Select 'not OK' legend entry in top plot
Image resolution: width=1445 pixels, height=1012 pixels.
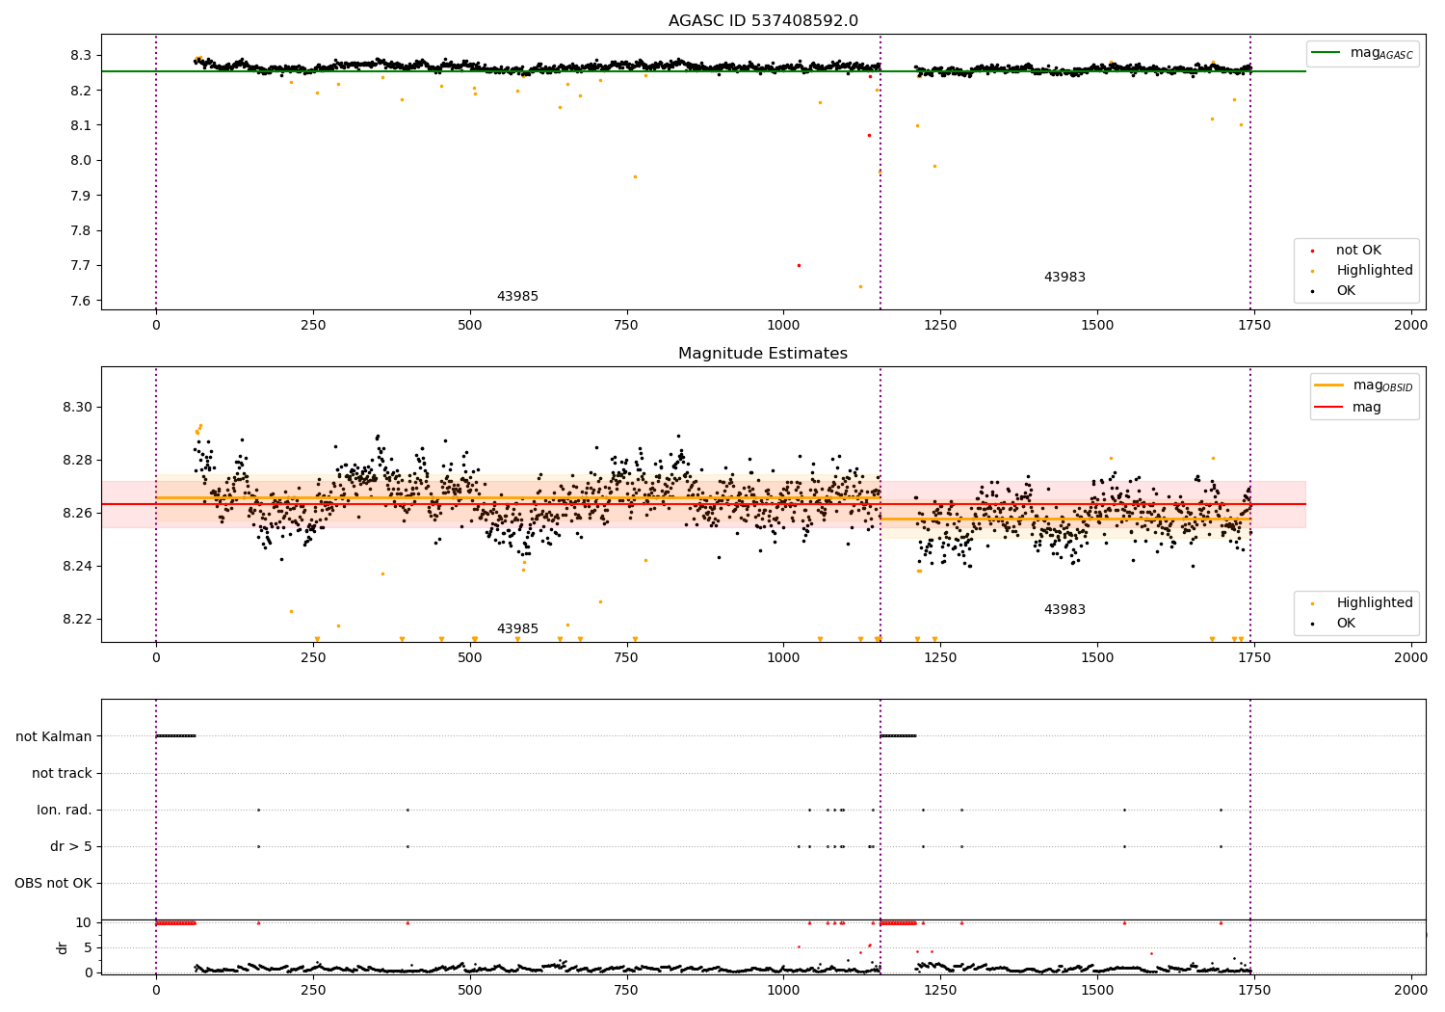[x=1358, y=251]
